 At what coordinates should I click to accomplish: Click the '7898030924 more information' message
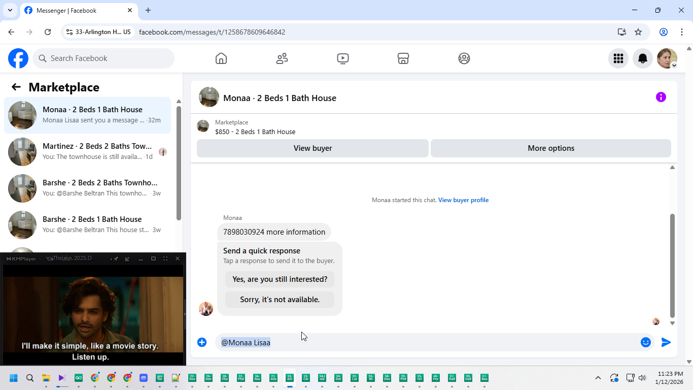click(274, 232)
